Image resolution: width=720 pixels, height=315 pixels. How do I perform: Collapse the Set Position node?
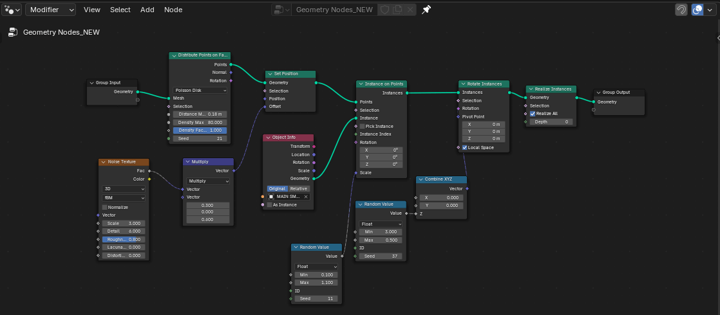coord(270,74)
